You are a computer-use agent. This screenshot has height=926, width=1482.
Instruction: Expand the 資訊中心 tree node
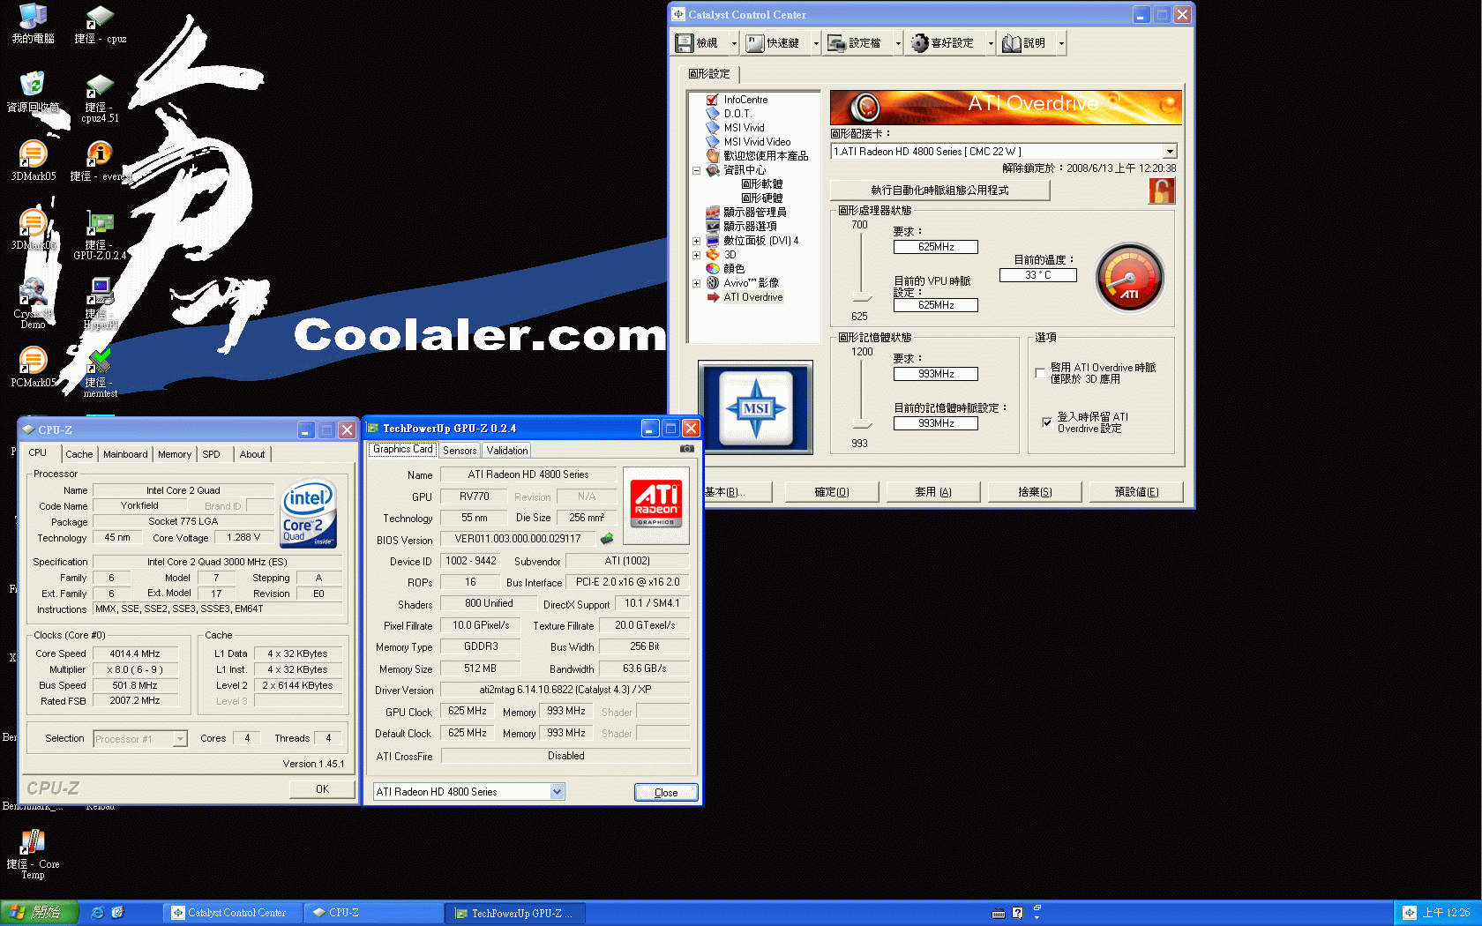696,170
